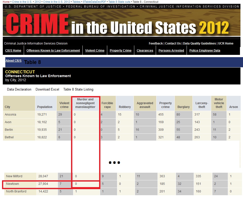Select the New Milford city cell
This screenshot has height=199, width=243.
(20, 176)
